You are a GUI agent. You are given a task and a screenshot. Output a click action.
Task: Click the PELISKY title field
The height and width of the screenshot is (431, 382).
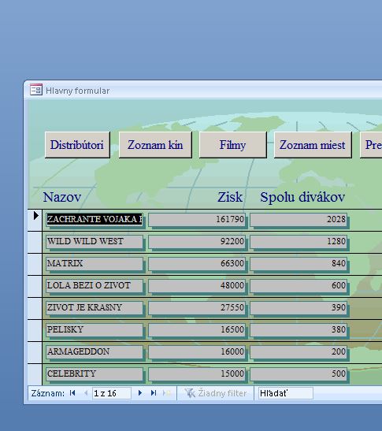[x=95, y=330]
